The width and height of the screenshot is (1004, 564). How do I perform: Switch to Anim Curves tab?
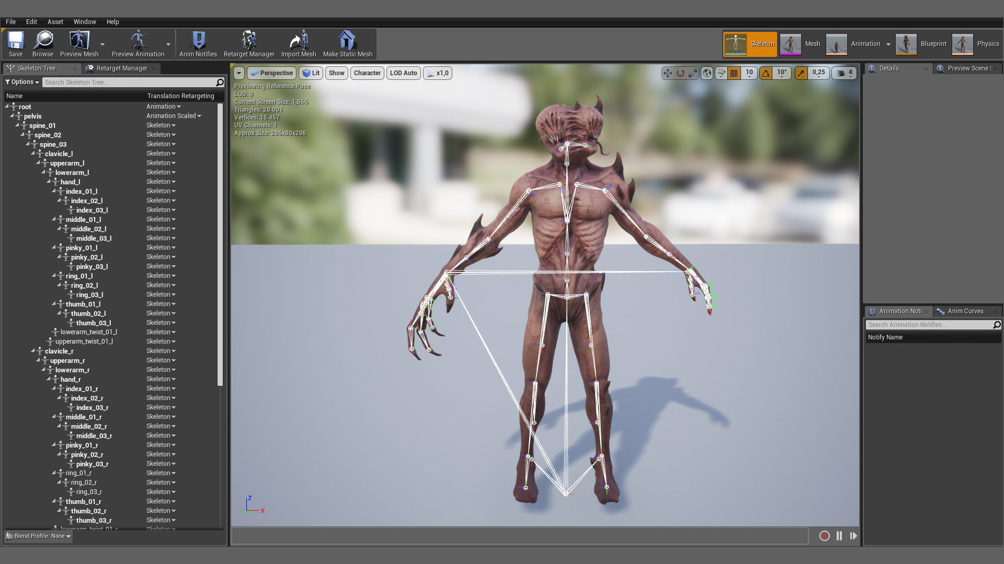[x=965, y=311]
